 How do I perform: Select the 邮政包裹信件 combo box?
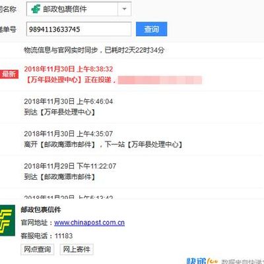tap(79, 9)
